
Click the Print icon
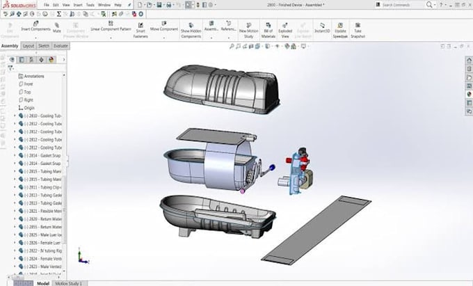[168, 5]
